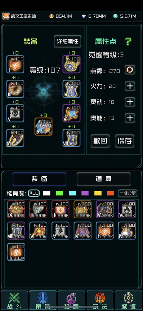Add a point to 火力 with plus button
Screen dimensions: 143x311
click(x=130, y=86)
